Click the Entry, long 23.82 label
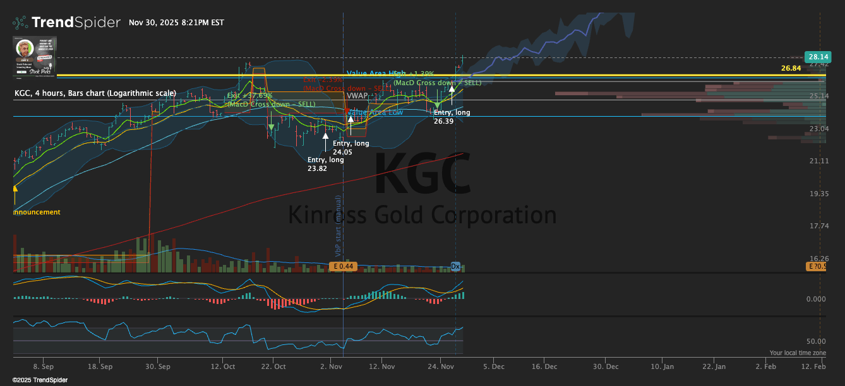The height and width of the screenshot is (386, 845). [x=326, y=164]
